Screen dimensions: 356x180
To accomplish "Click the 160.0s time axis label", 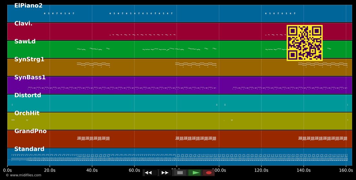I will pyautogui.click(x=346, y=170).
